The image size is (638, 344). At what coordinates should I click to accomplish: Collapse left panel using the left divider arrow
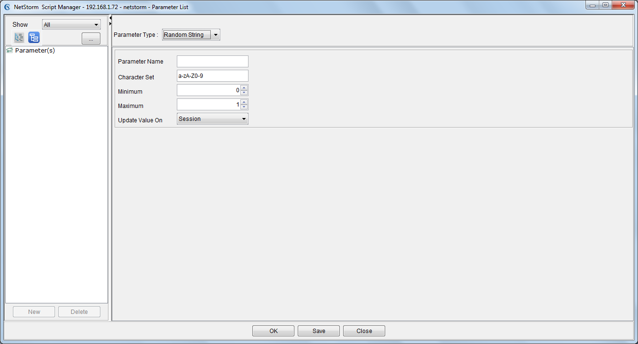click(x=110, y=18)
